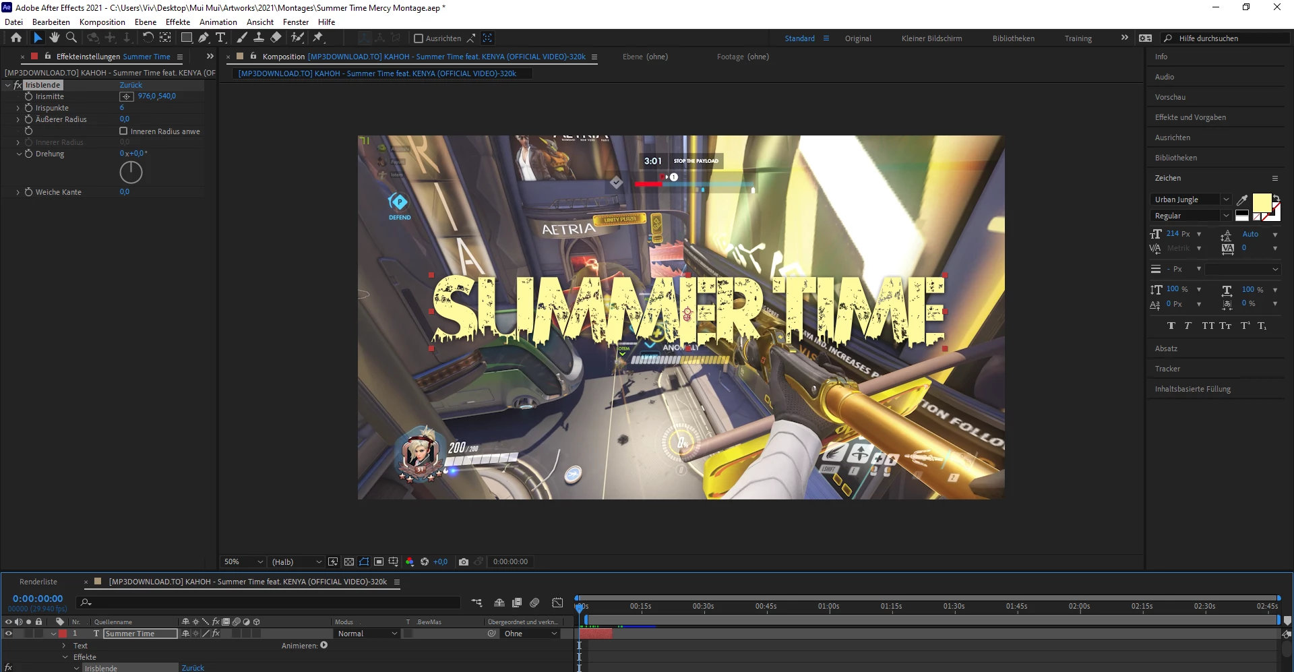Open the Fenster menu

tap(296, 22)
